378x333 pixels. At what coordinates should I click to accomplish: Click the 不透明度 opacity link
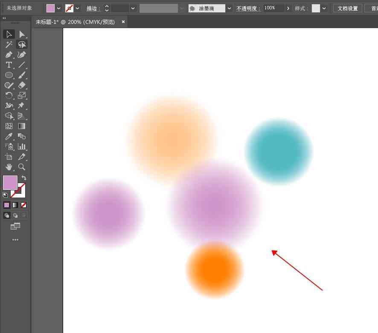tap(248, 9)
